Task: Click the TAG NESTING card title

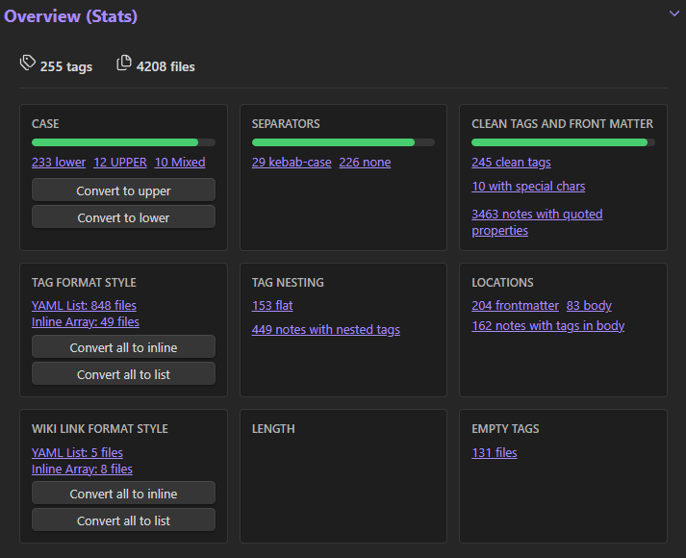Action: [288, 283]
